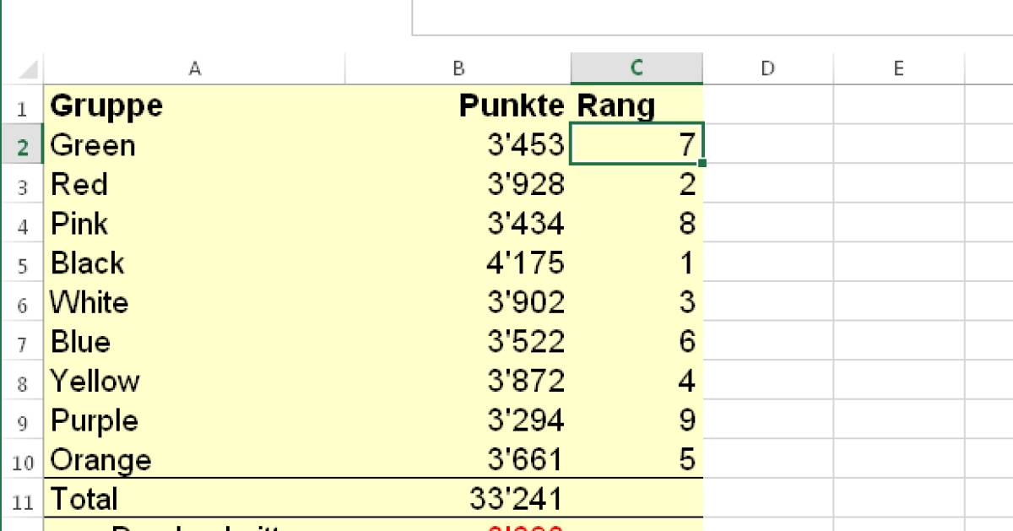The height and width of the screenshot is (531, 1013).
Task: Select column D by clicking its header
Action: tap(767, 68)
